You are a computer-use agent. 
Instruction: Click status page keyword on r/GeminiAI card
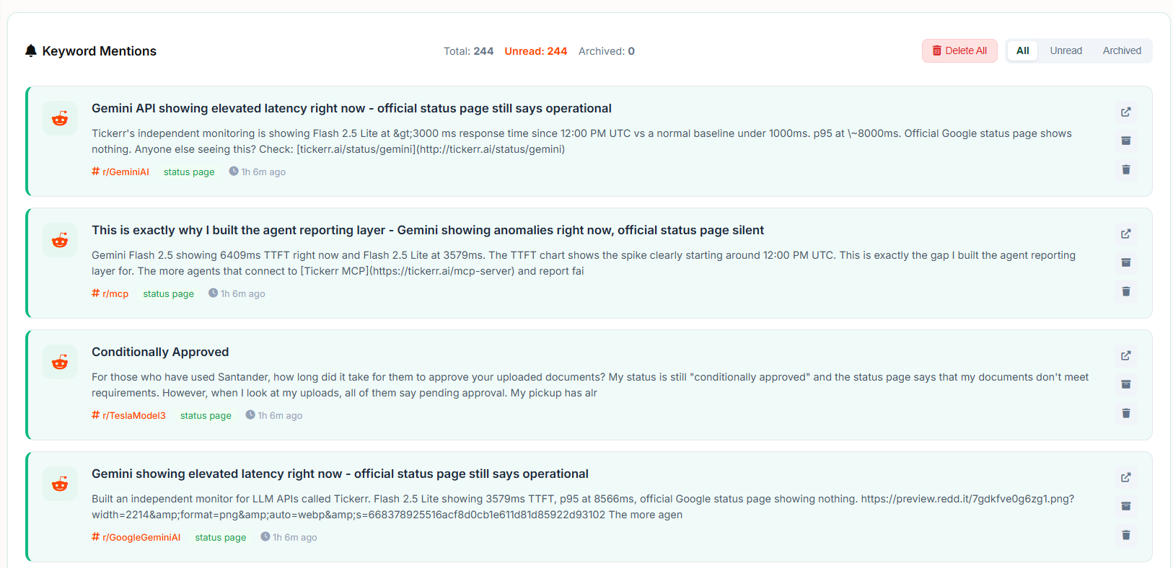point(189,172)
